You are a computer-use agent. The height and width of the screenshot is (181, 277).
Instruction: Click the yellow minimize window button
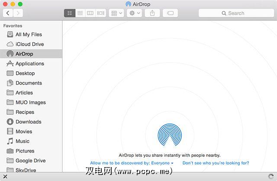(13, 4)
